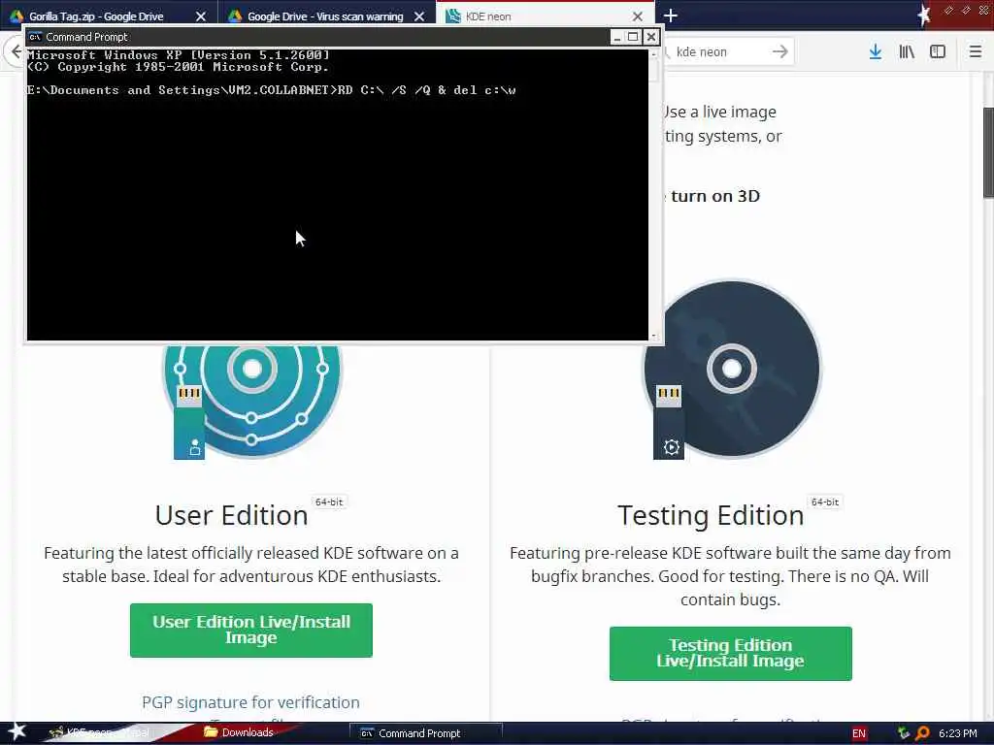Switch to Command Prompt taskbar button
This screenshot has height=745, width=994.
[x=425, y=733]
